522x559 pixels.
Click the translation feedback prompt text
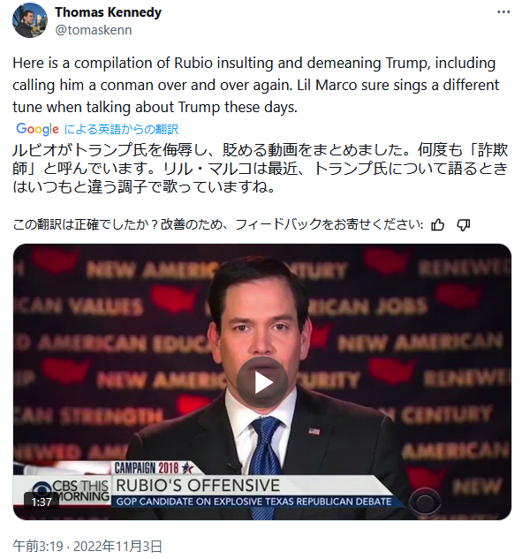pyautogui.click(x=218, y=224)
